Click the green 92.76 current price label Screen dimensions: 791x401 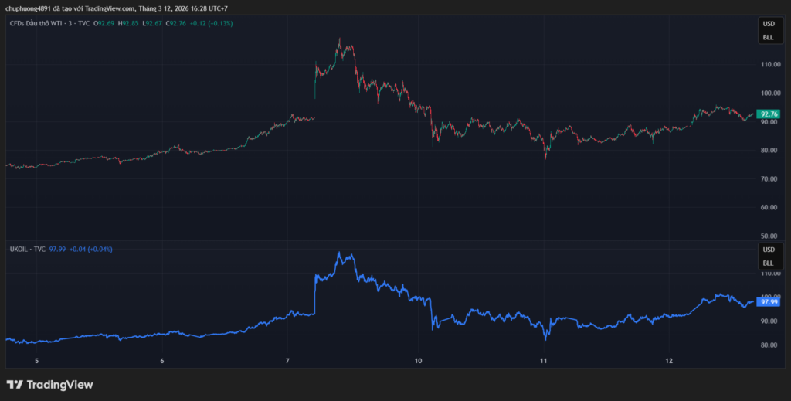(769, 114)
